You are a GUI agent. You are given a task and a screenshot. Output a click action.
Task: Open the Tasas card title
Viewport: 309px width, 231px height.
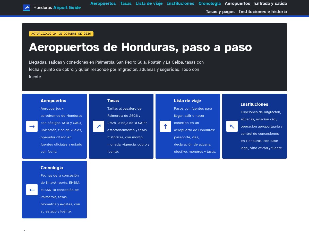click(113, 101)
